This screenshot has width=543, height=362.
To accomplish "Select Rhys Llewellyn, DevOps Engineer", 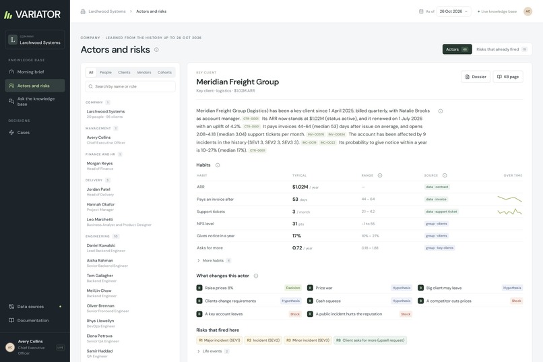I will [x=130, y=323].
